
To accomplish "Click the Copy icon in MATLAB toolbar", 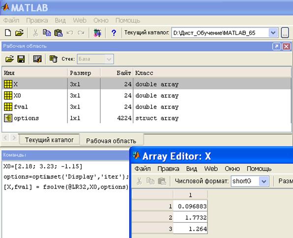I will pyautogui.click(x=47, y=33).
